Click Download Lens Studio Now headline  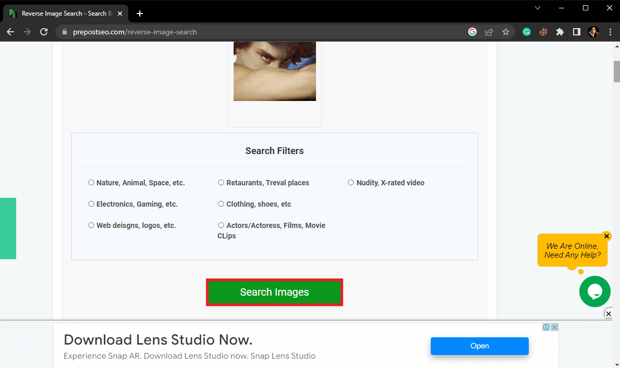(158, 340)
